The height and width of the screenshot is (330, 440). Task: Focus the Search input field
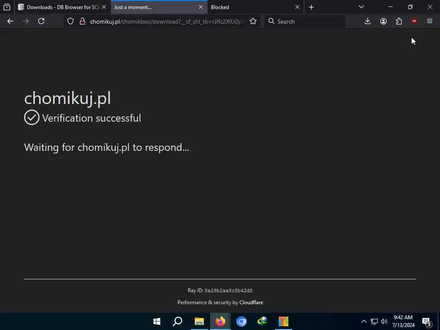click(305, 21)
